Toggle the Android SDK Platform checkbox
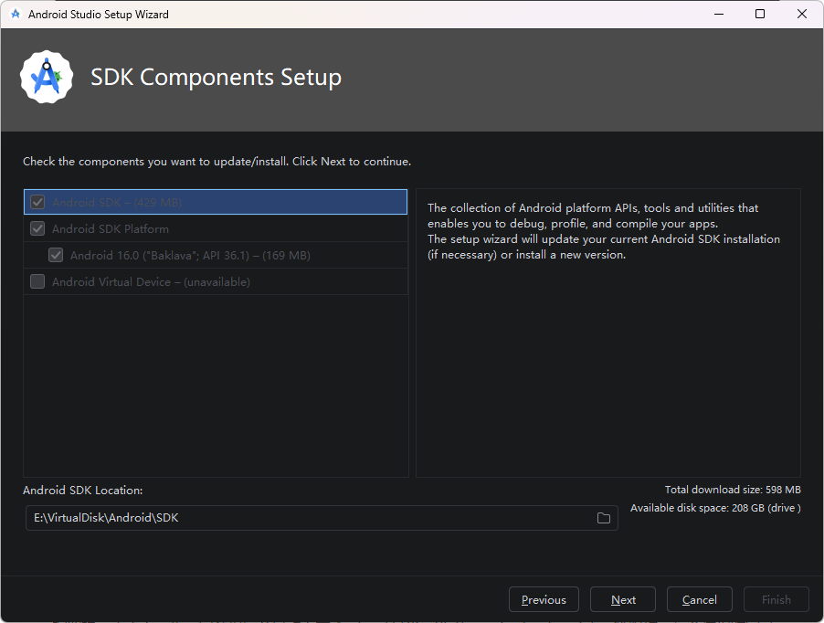This screenshot has width=824, height=623. (37, 228)
